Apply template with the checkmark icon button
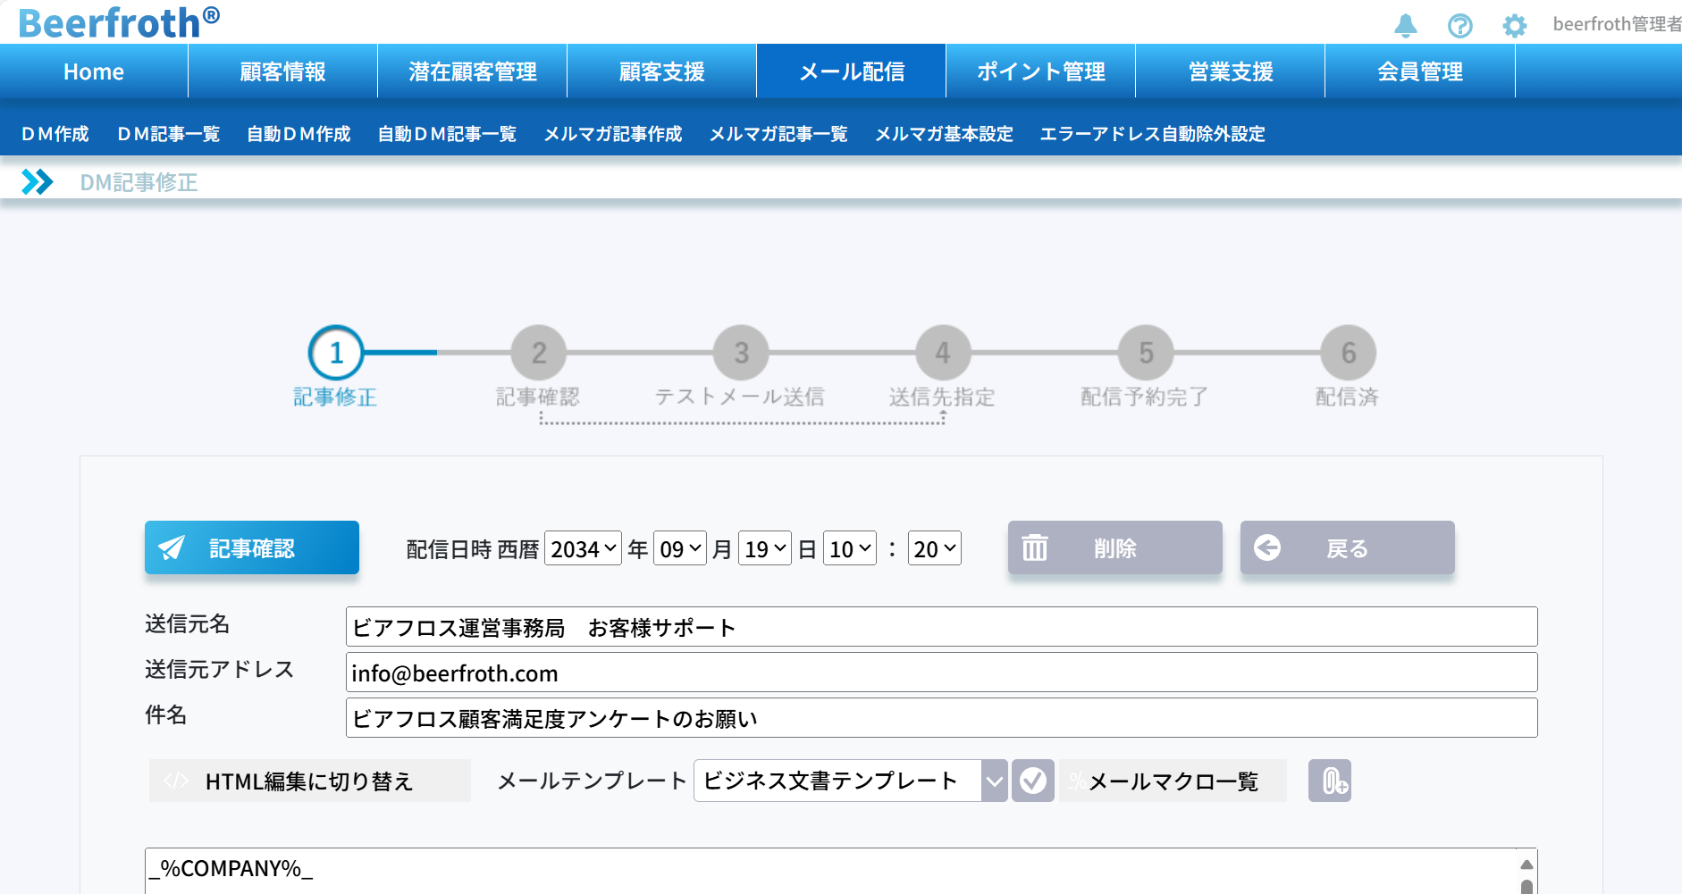Image resolution: width=1682 pixels, height=894 pixels. (1032, 781)
